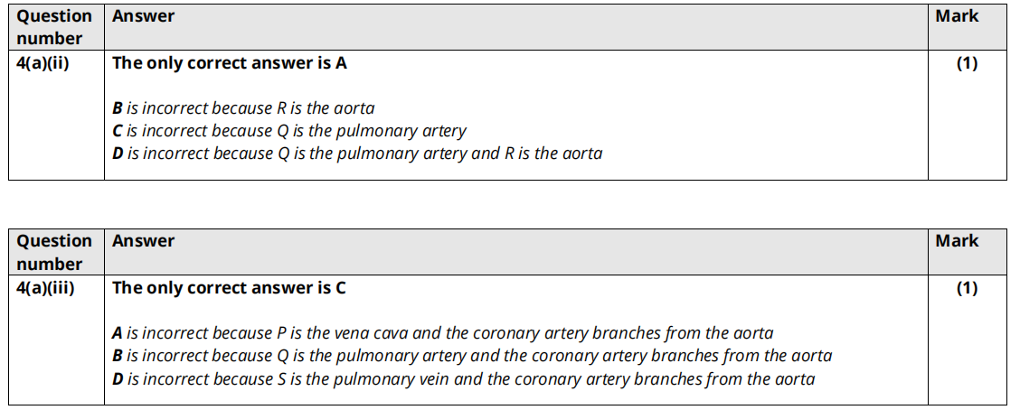The width and height of the screenshot is (1020, 410).
Task: Click the line starting 'D is incorrect because Q'
Action: (357, 154)
